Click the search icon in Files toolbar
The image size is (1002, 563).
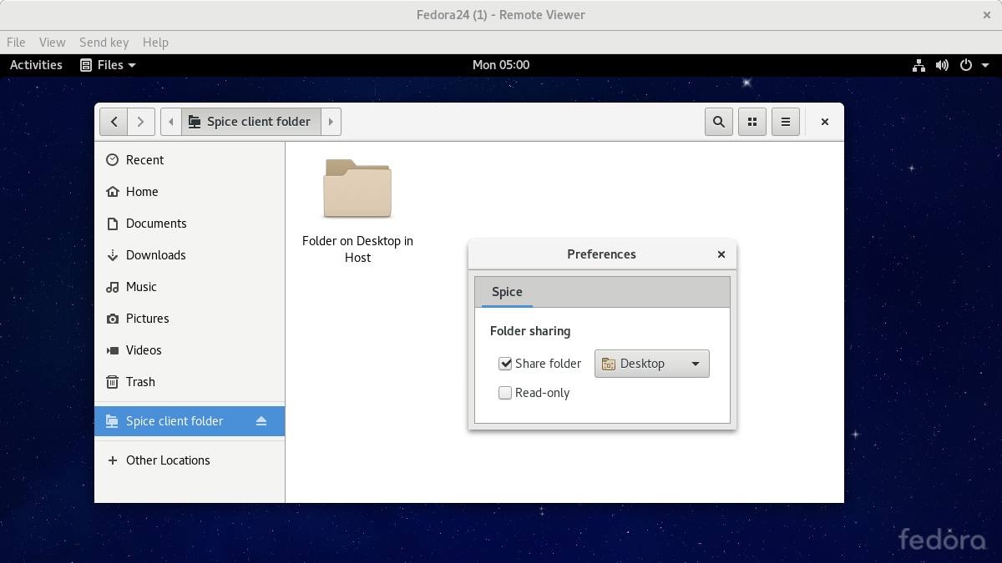coord(718,122)
